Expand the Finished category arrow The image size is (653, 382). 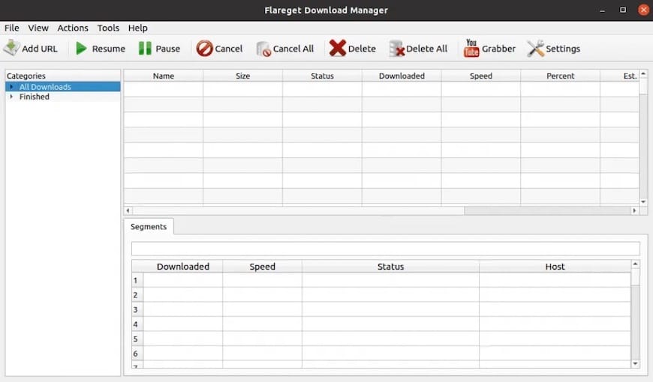click(x=11, y=97)
